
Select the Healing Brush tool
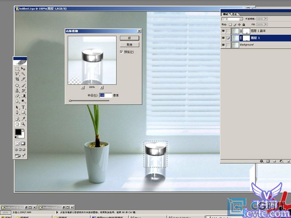tap(17, 86)
